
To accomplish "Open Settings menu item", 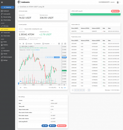I will 4,60.
